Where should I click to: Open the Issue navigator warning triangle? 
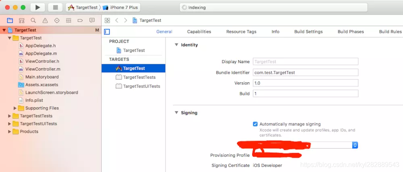[45, 20]
